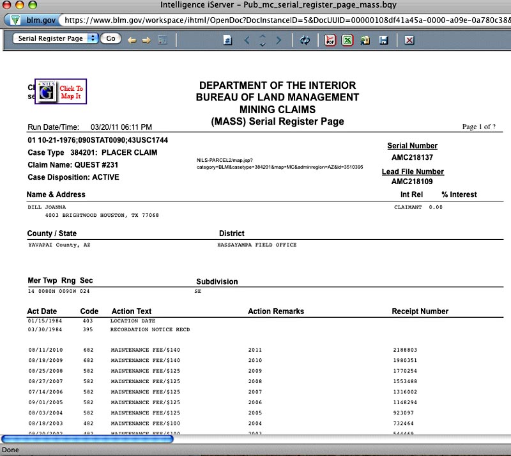Click Case Disposition: ACTIVE text

[73, 177]
